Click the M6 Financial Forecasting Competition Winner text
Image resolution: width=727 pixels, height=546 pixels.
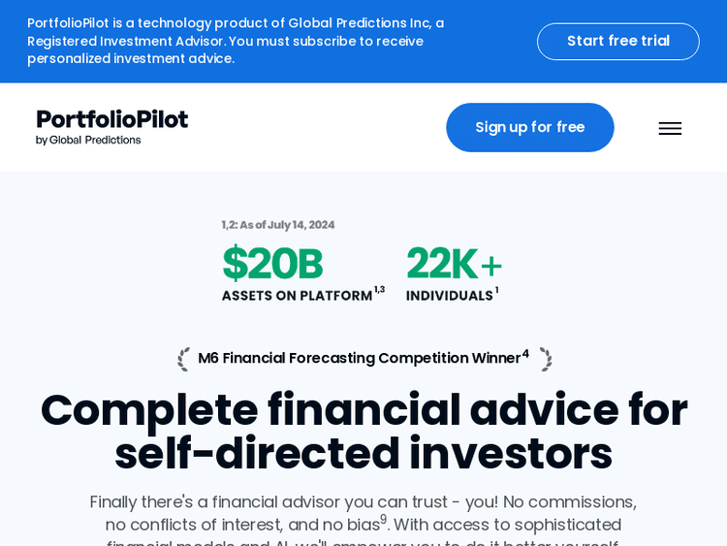click(x=359, y=358)
